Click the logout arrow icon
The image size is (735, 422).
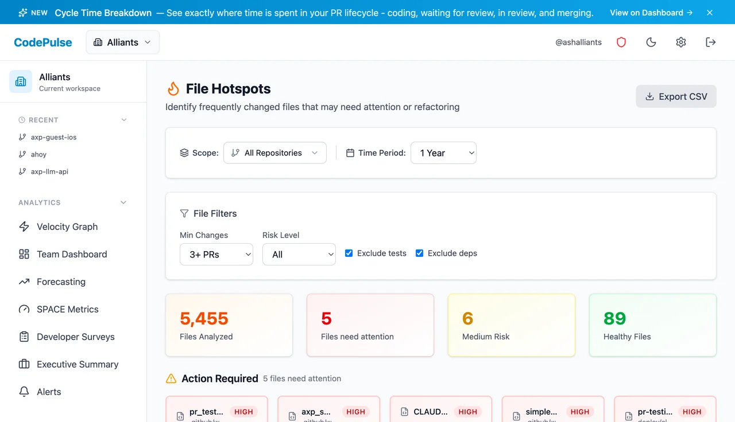coord(711,42)
